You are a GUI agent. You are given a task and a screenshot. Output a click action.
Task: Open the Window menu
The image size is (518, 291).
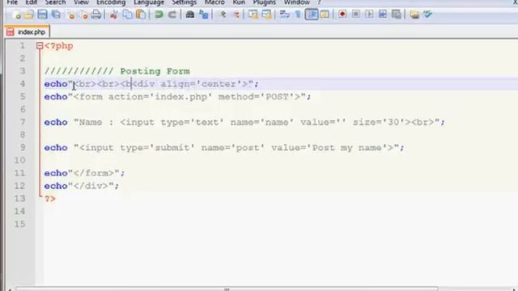(297, 2)
